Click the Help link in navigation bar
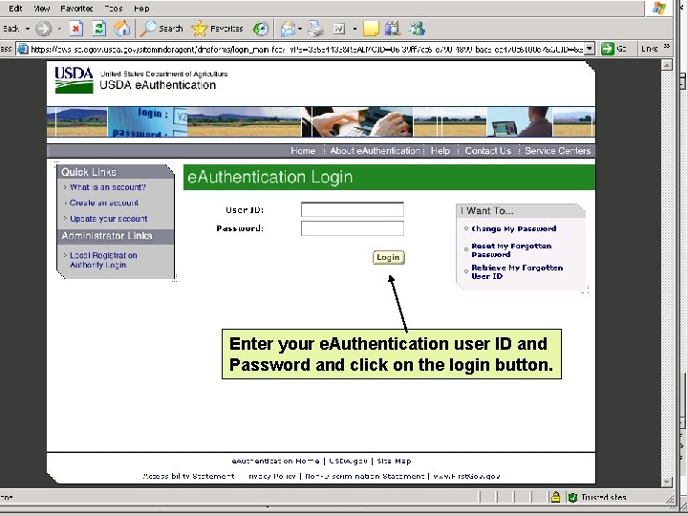 point(441,151)
